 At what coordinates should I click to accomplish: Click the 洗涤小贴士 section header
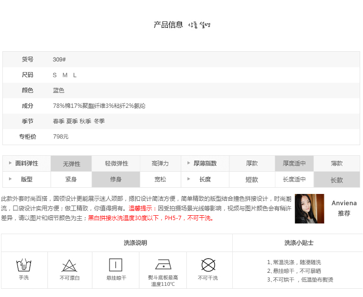tap(299, 243)
